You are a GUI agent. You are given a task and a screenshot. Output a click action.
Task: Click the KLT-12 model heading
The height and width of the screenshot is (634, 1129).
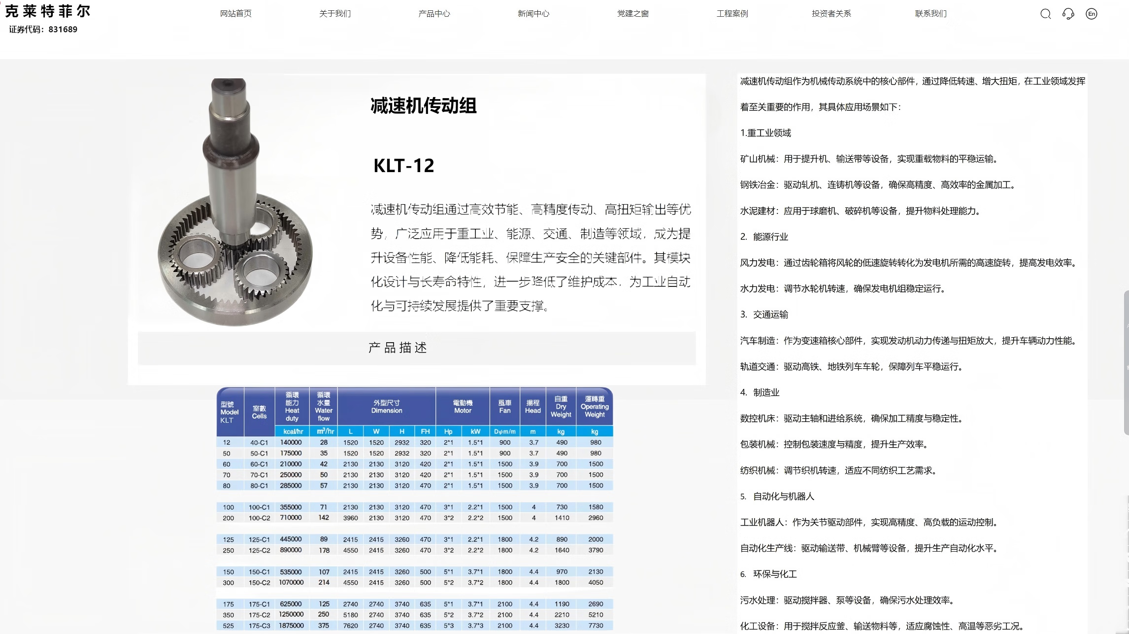click(404, 166)
